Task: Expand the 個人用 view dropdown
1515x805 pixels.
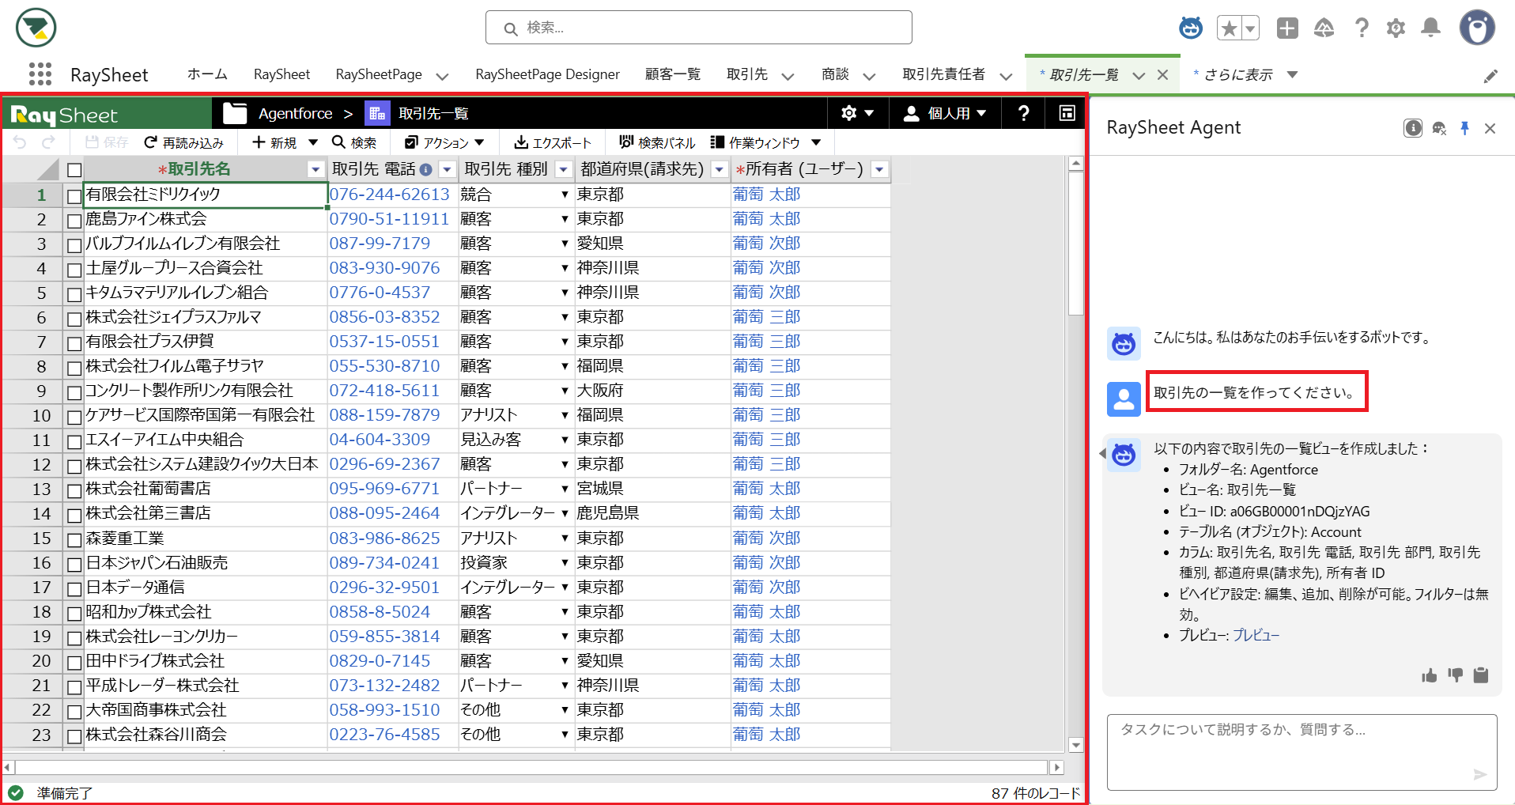Action: pyautogui.click(x=946, y=114)
